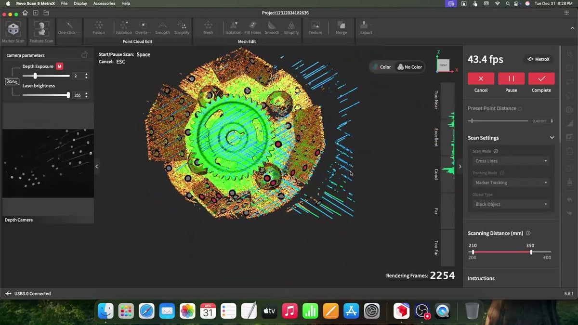
Task: Click the Merge tool icon
Action: pos(341,25)
